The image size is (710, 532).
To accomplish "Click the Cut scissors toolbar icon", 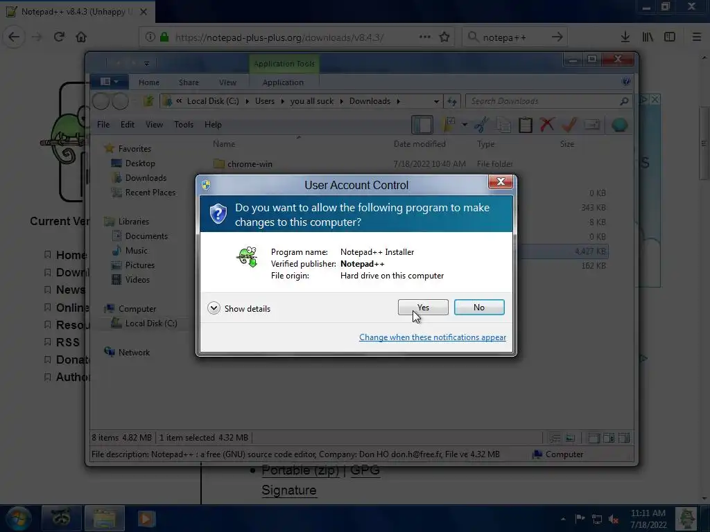I will point(481,125).
